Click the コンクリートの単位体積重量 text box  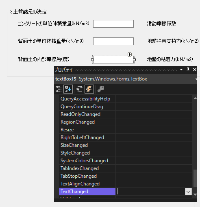click(113, 24)
